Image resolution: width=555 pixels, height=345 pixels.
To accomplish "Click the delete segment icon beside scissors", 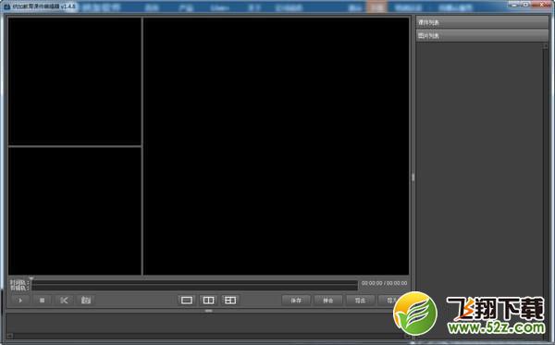I will (x=86, y=301).
